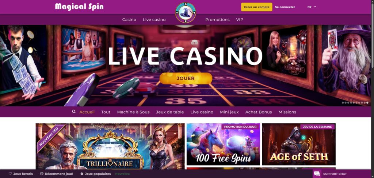Select the first carousel indicator dot

point(343,103)
